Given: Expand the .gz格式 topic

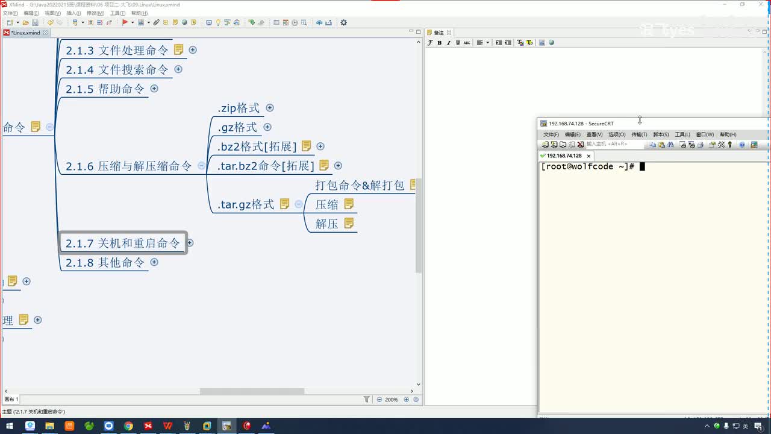Looking at the screenshot, I should pos(267,127).
